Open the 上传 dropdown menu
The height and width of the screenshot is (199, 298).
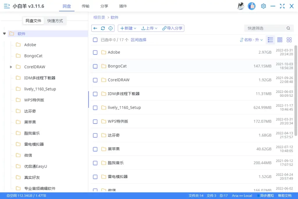coord(149,28)
